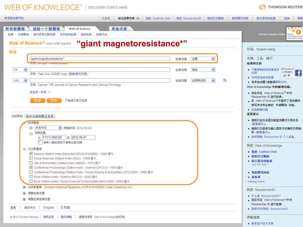Click the giant magnetoresistance topic search field
Screen dimensions: 303x227
100,59
